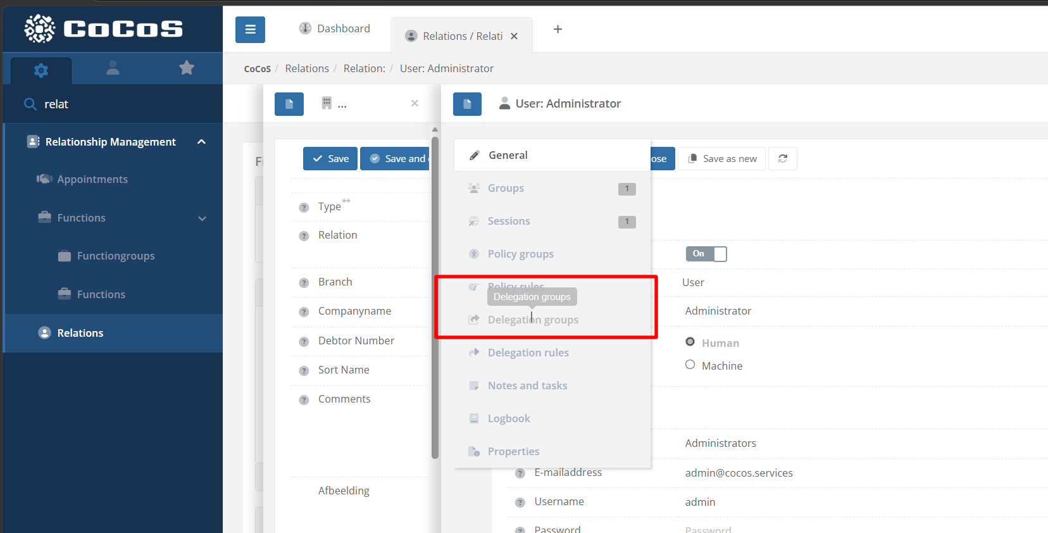Collapse the Relationship Management section
The width and height of the screenshot is (1048, 533).
point(201,142)
